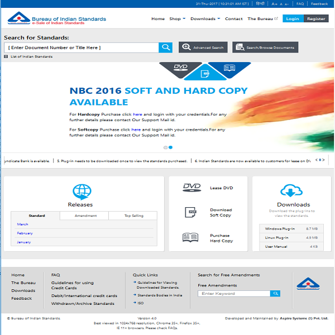Click the external link icon beside The Bureau

(x=276, y=18)
